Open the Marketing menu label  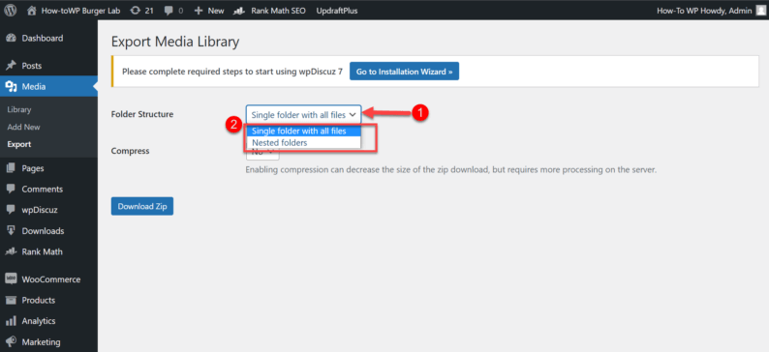coord(42,341)
